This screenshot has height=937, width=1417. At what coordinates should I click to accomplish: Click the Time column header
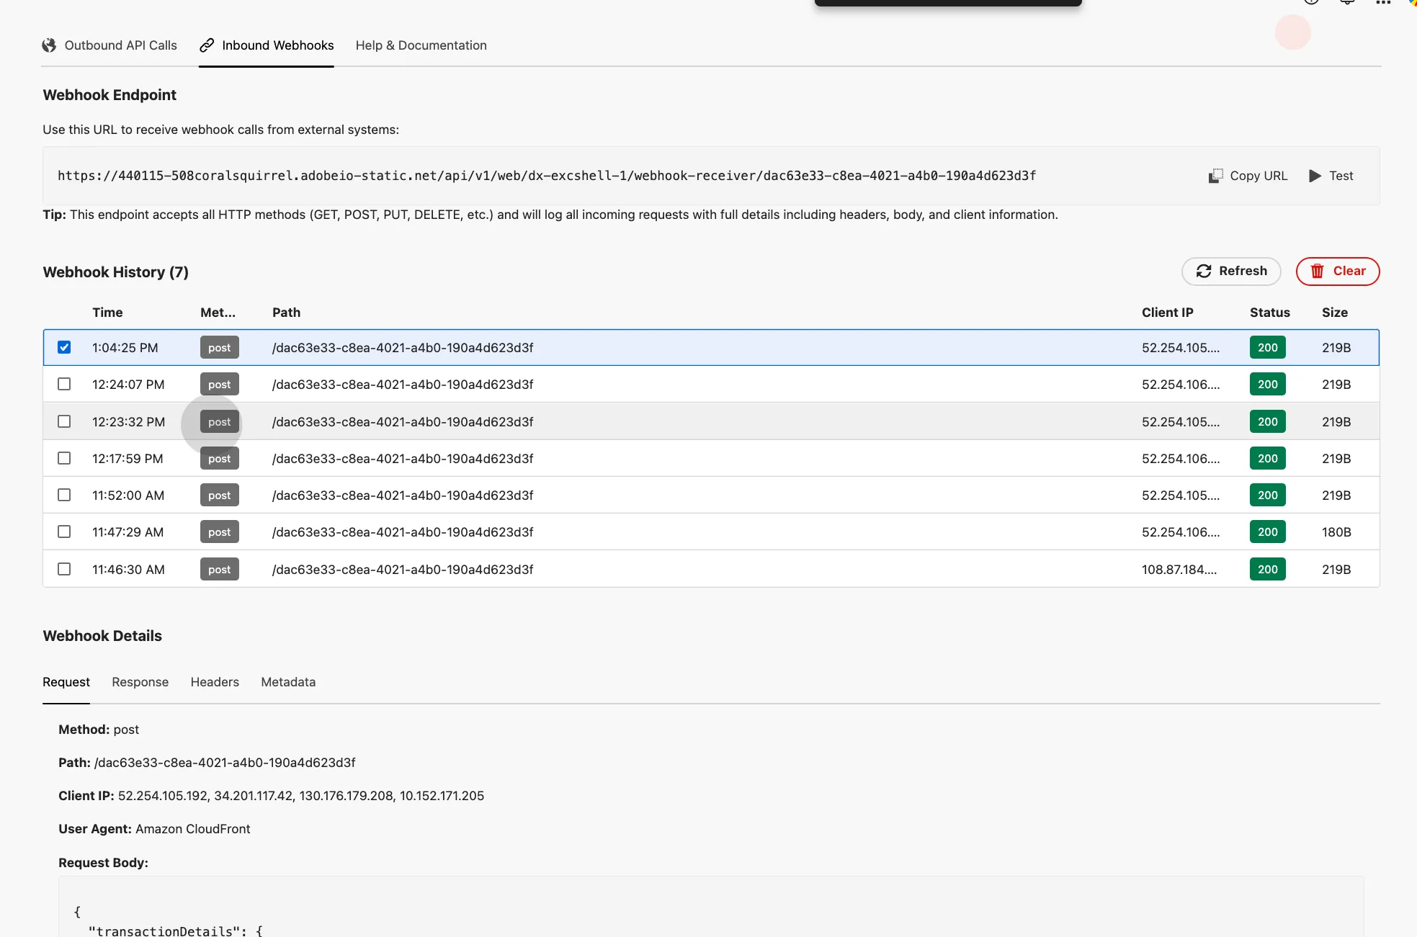pyautogui.click(x=107, y=313)
